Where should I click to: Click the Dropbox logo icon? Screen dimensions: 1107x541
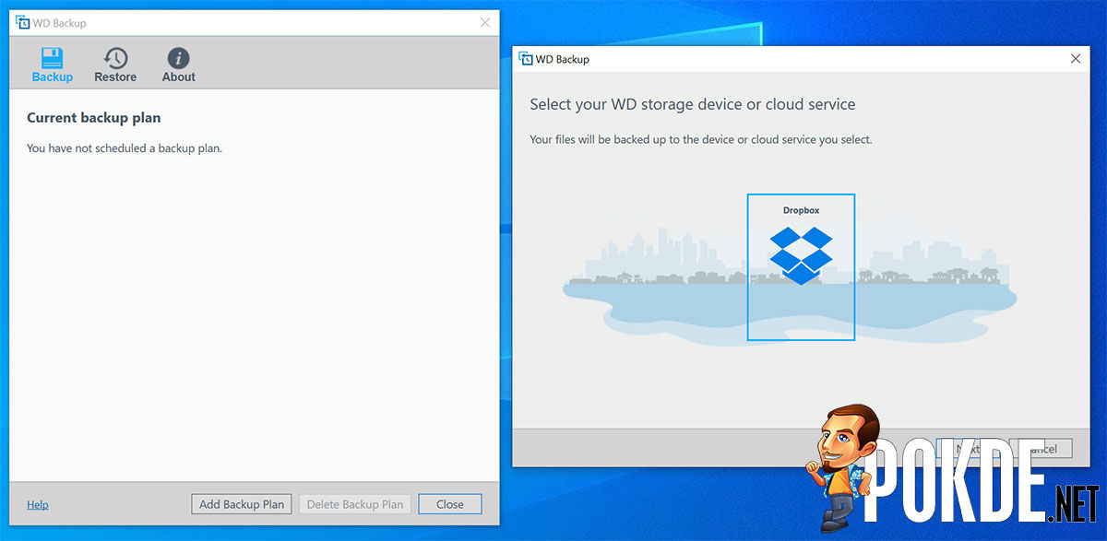[801, 255]
